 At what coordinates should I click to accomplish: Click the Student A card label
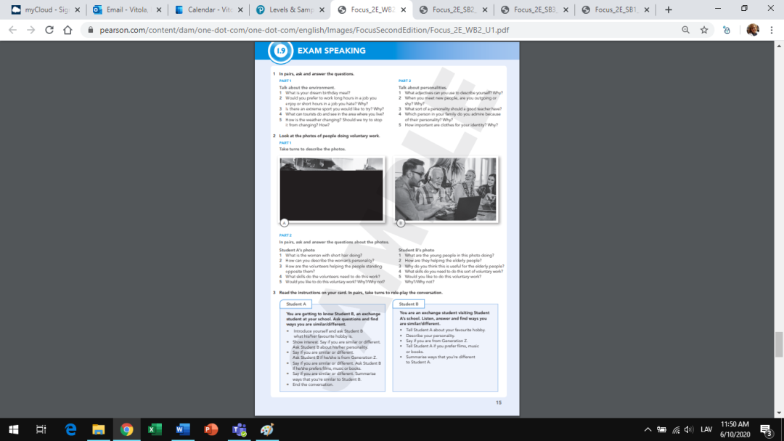click(296, 304)
